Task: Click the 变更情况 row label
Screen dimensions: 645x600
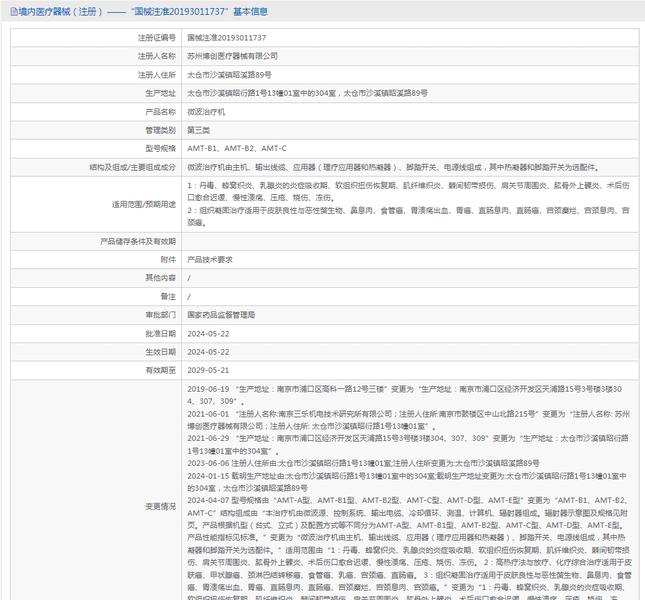Action: [x=160, y=506]
